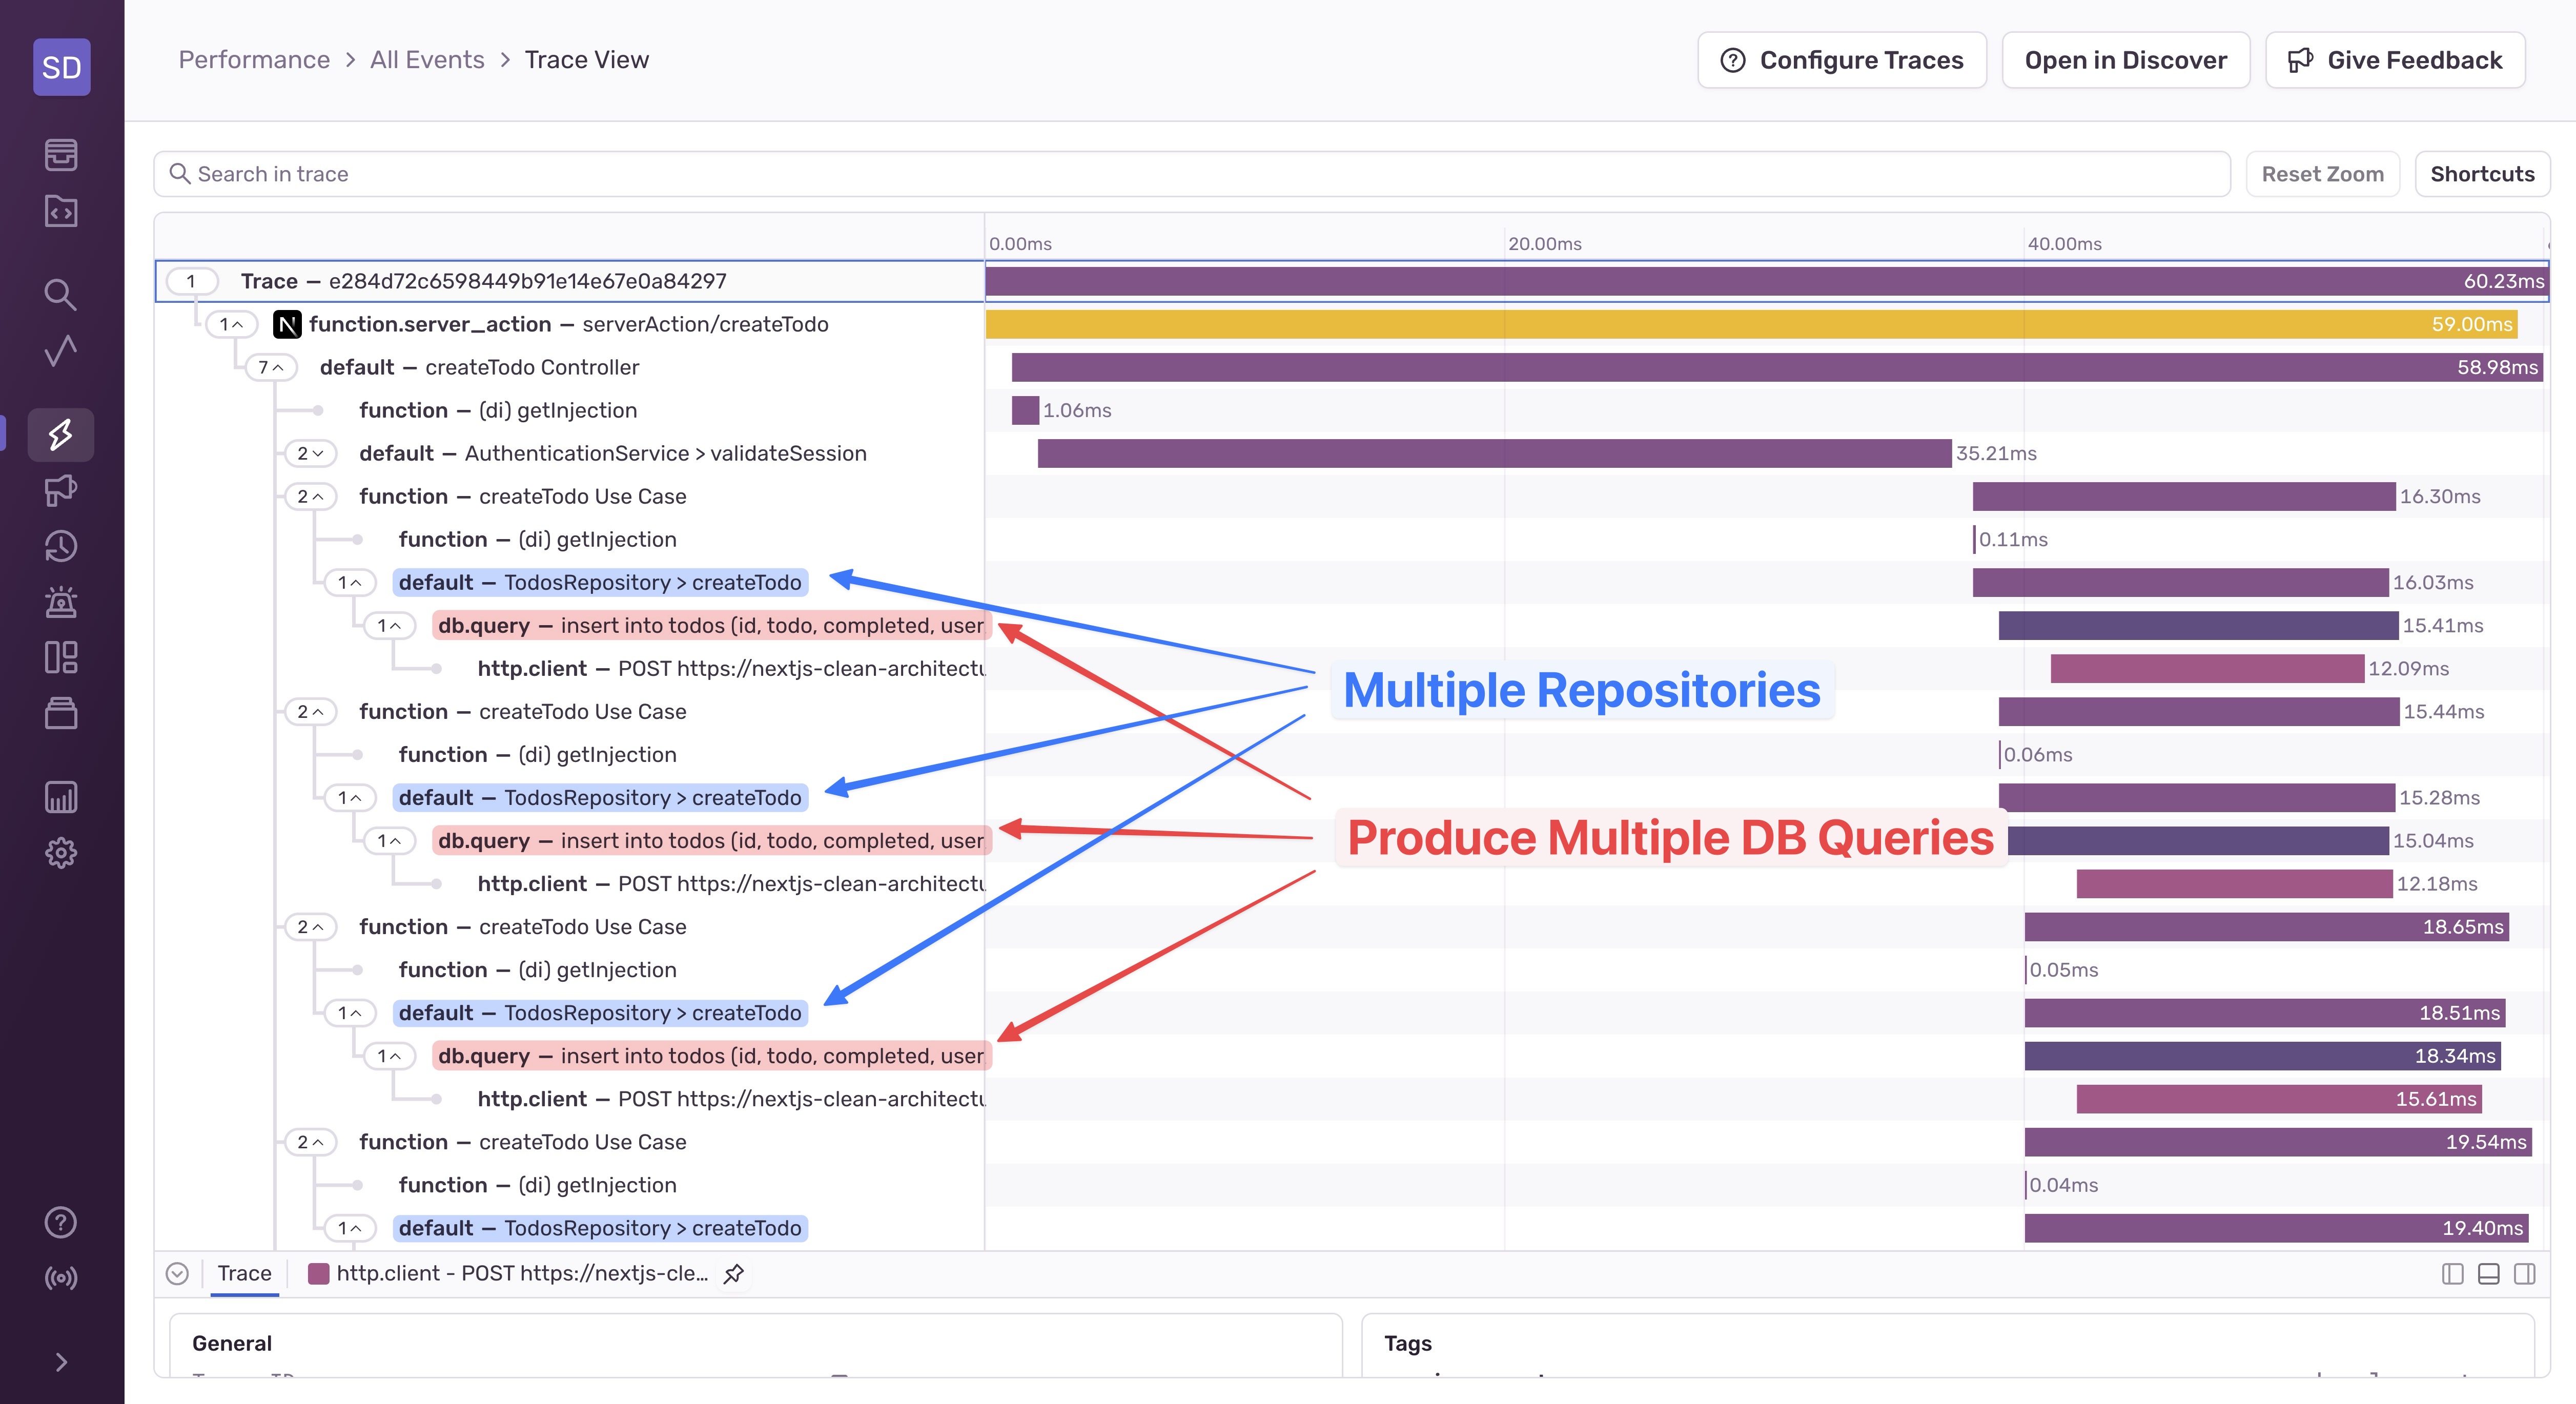This screenshot has height=1404, width=2576.
Task: Select the pink 12.09ms http.client bar
Action: coord(2207,668)
